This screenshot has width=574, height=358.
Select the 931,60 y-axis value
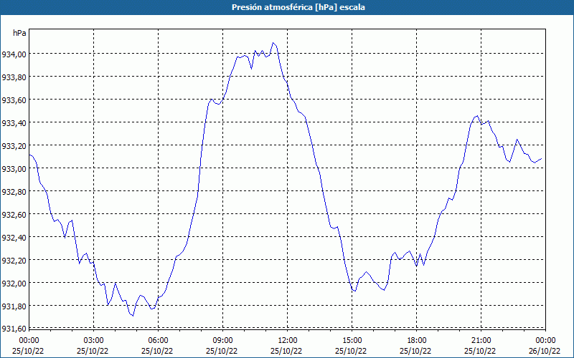(14, 329)
